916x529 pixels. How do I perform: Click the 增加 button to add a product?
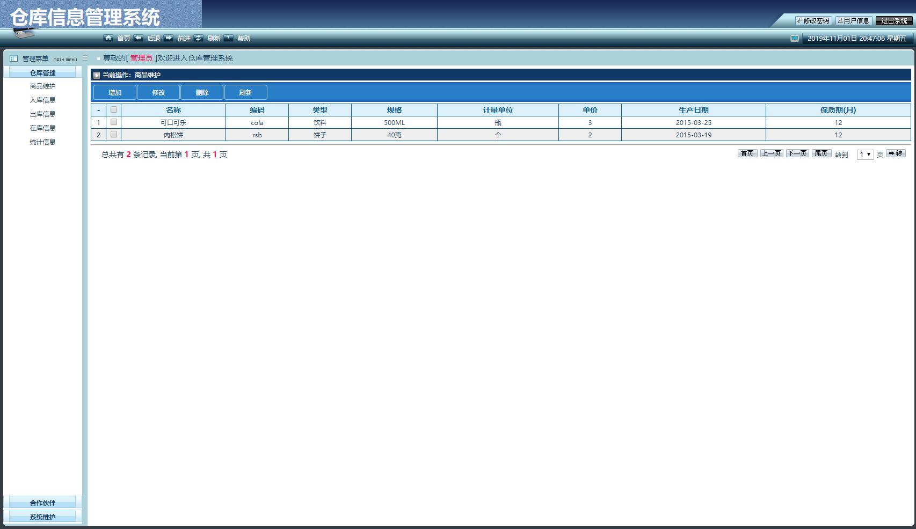coord(115,92)
